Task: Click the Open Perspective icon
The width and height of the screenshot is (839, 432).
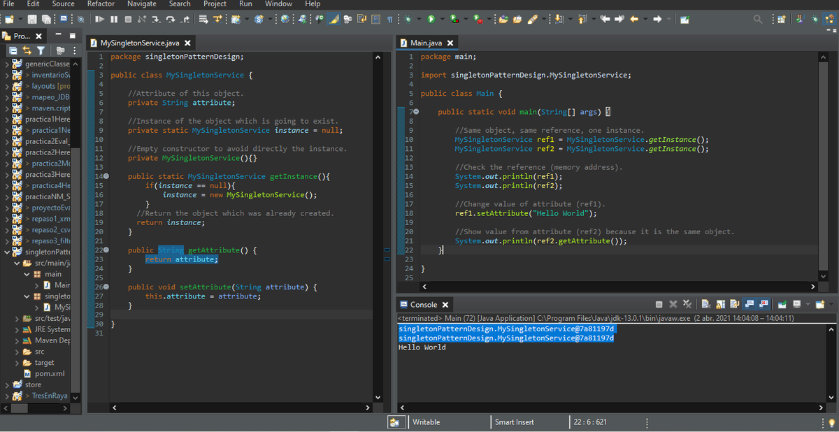Action: pyautogui.click(x=781, y=19)
